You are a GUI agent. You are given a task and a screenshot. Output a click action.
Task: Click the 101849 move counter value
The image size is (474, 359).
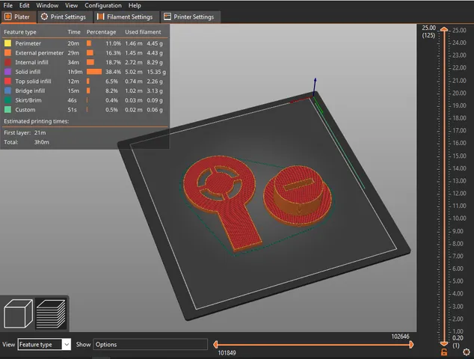pyautogui.click(x=227, y=353)
